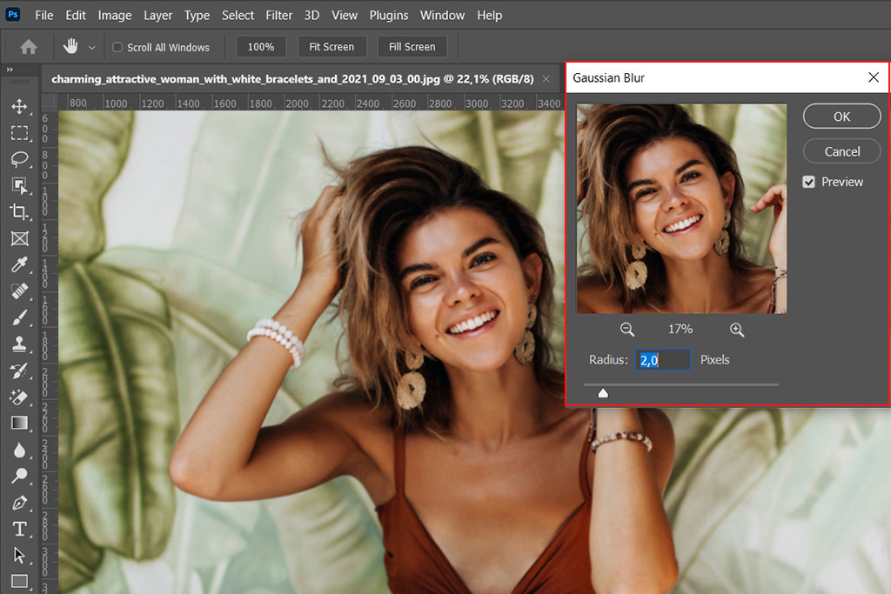Open the Layer menu
Screen dimensions: 891x594
158,16
